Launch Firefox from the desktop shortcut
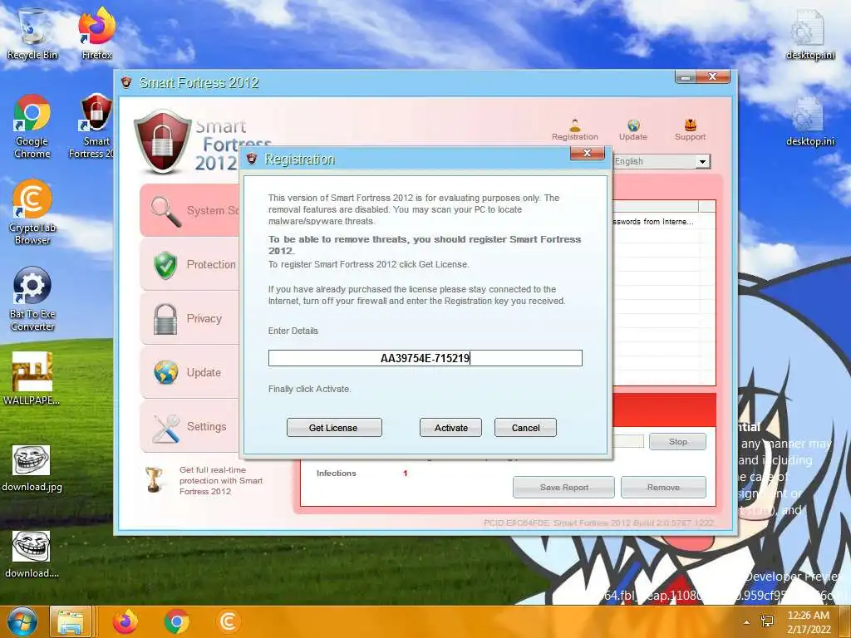851x638 pixels. (x=96, y=33)
